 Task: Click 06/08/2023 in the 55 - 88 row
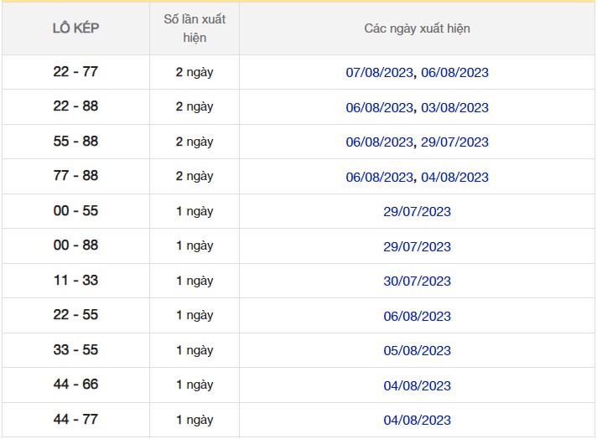[379, 142]
